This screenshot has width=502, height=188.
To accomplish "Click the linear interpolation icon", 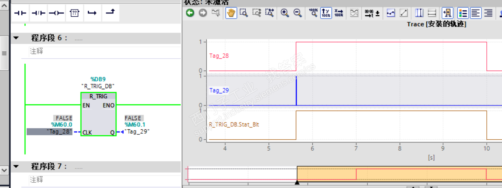I will [404, 13].
